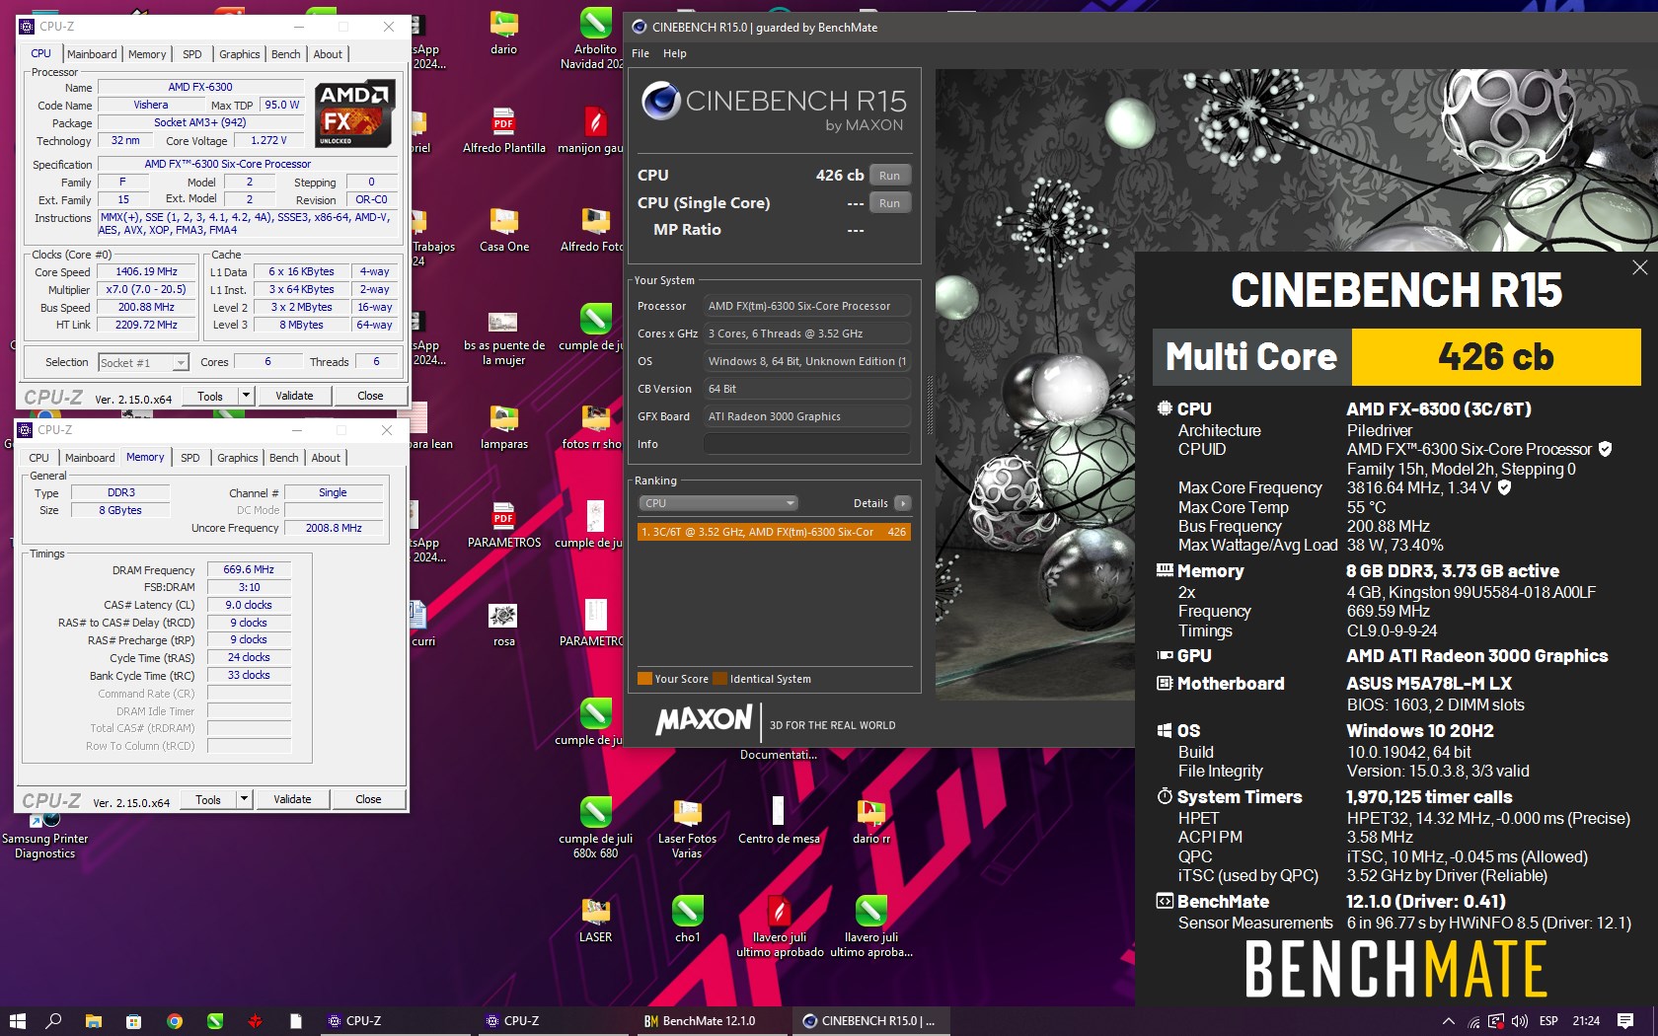The height and width of the screenshot is (1036, 1658).
Task: Open 'llavero juli ultimo aprobado' red icon
Action: [779, 925]
